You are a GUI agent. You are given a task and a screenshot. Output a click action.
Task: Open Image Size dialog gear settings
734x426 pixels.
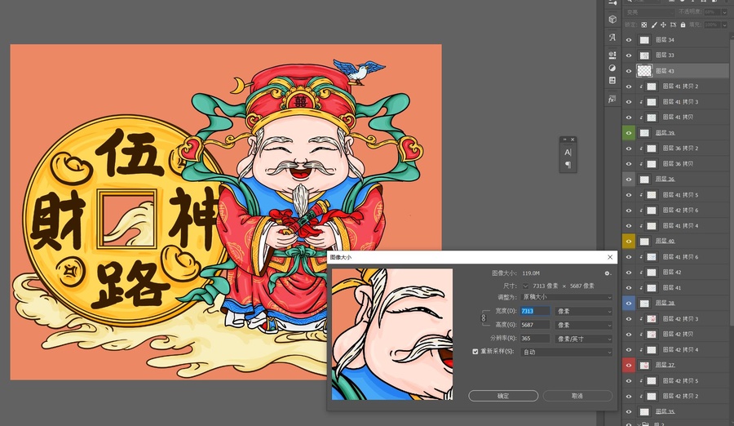607,273
